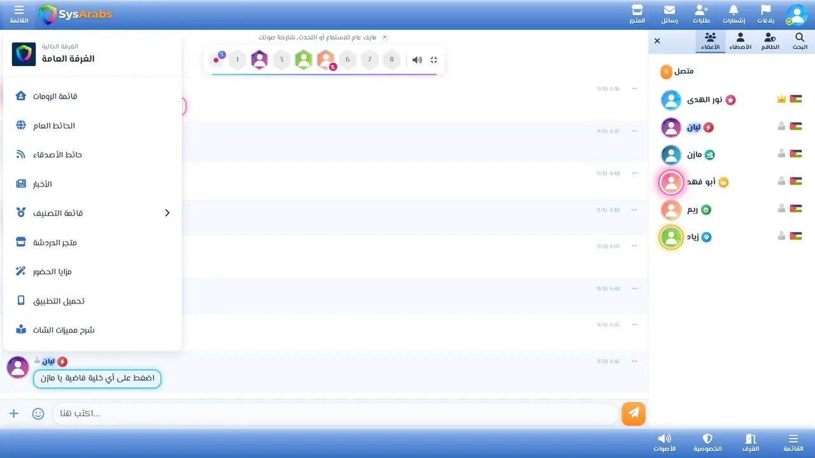This screenshot has width=815, height=458.
Task: Open رسائل messages envelope icon
Action: point(669,14)
